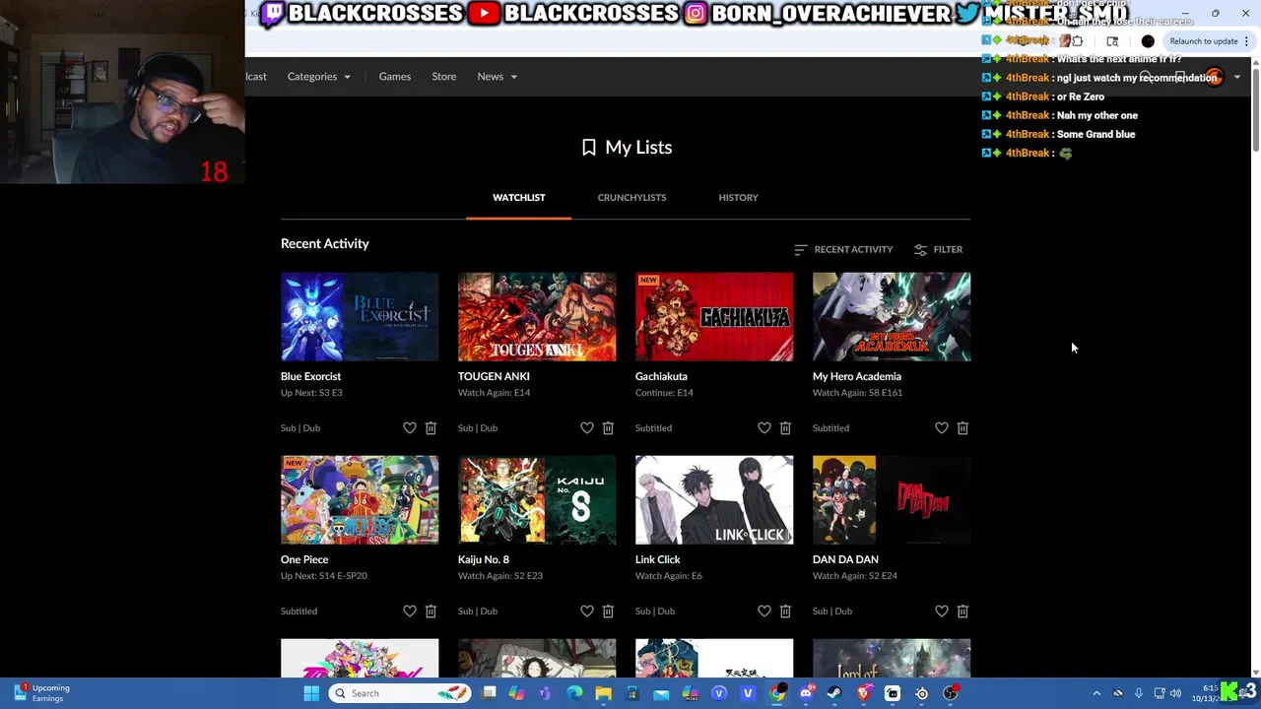Remove Blue Exorcist from watchlist
This screenshot has width=1261, height=709.
(431, 427)
